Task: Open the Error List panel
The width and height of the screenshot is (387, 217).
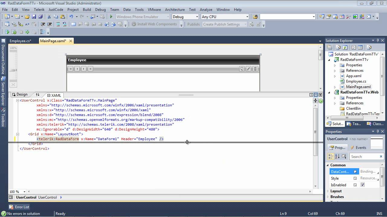Action: (19, 207)
